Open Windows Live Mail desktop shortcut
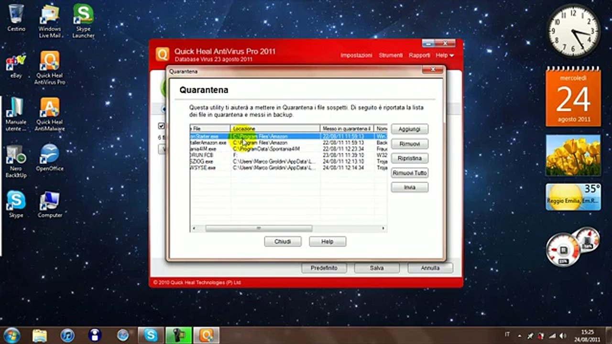 50,21
